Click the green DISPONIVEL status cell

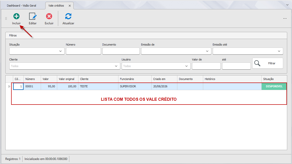274,87
